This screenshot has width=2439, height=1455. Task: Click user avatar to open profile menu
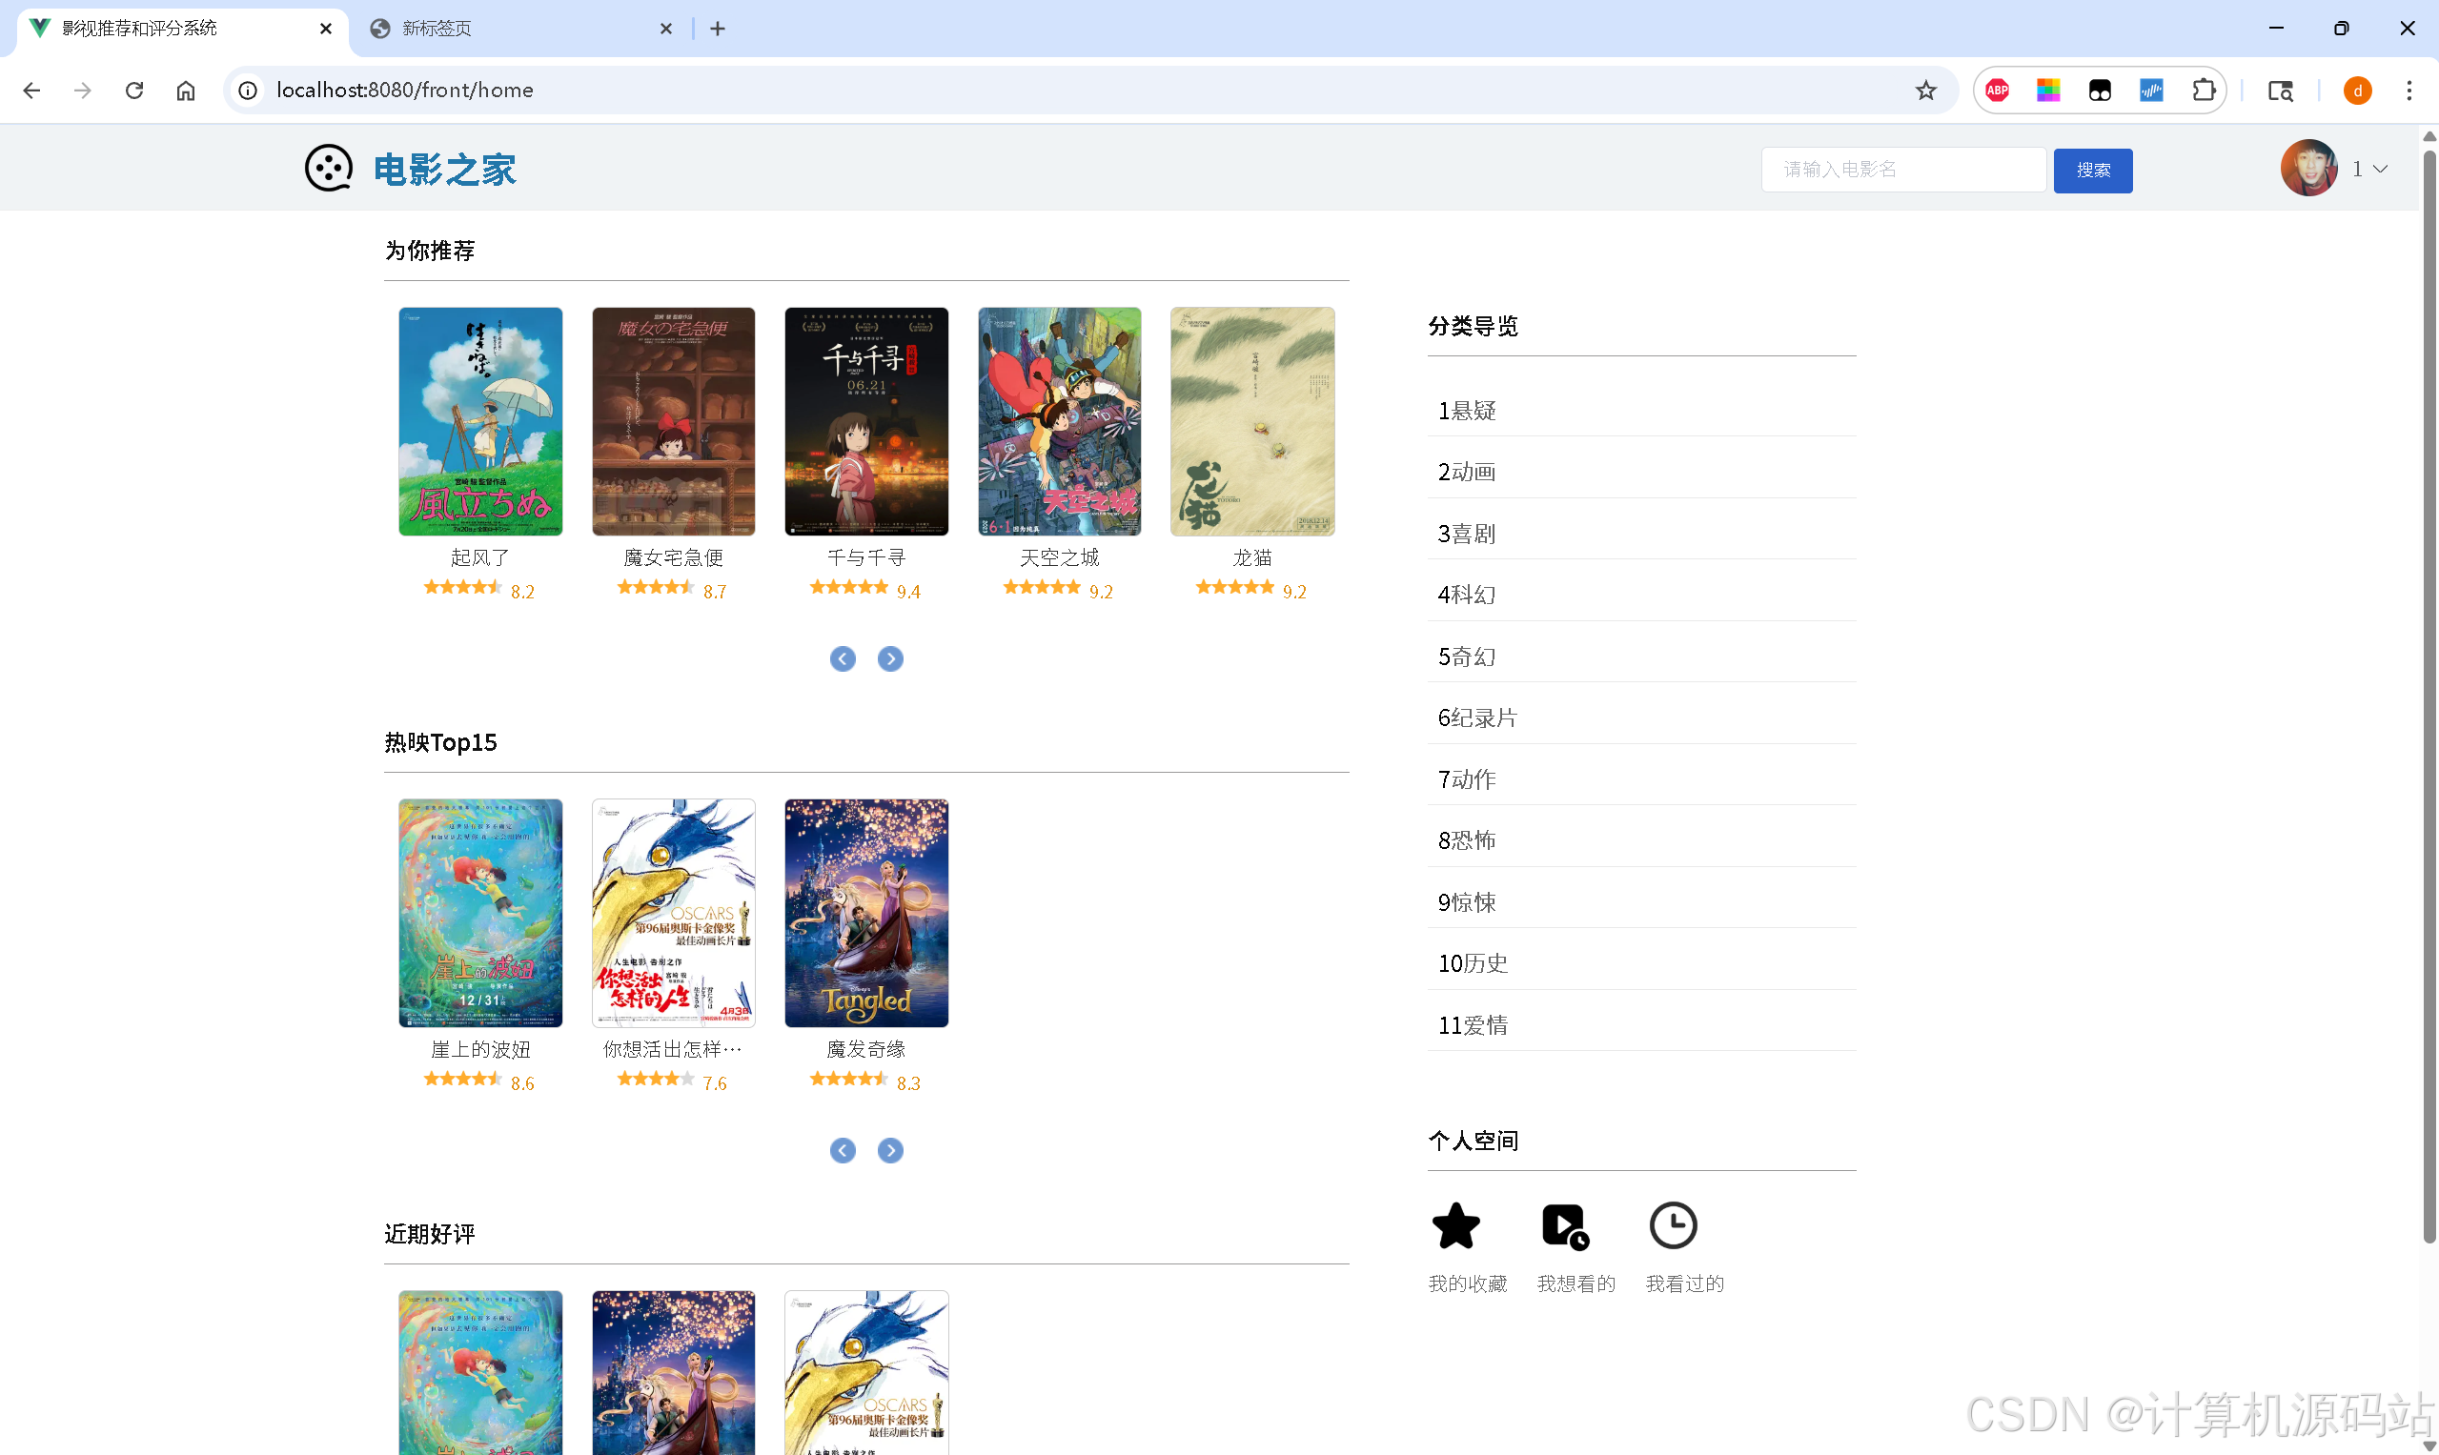click(2308, 169)
